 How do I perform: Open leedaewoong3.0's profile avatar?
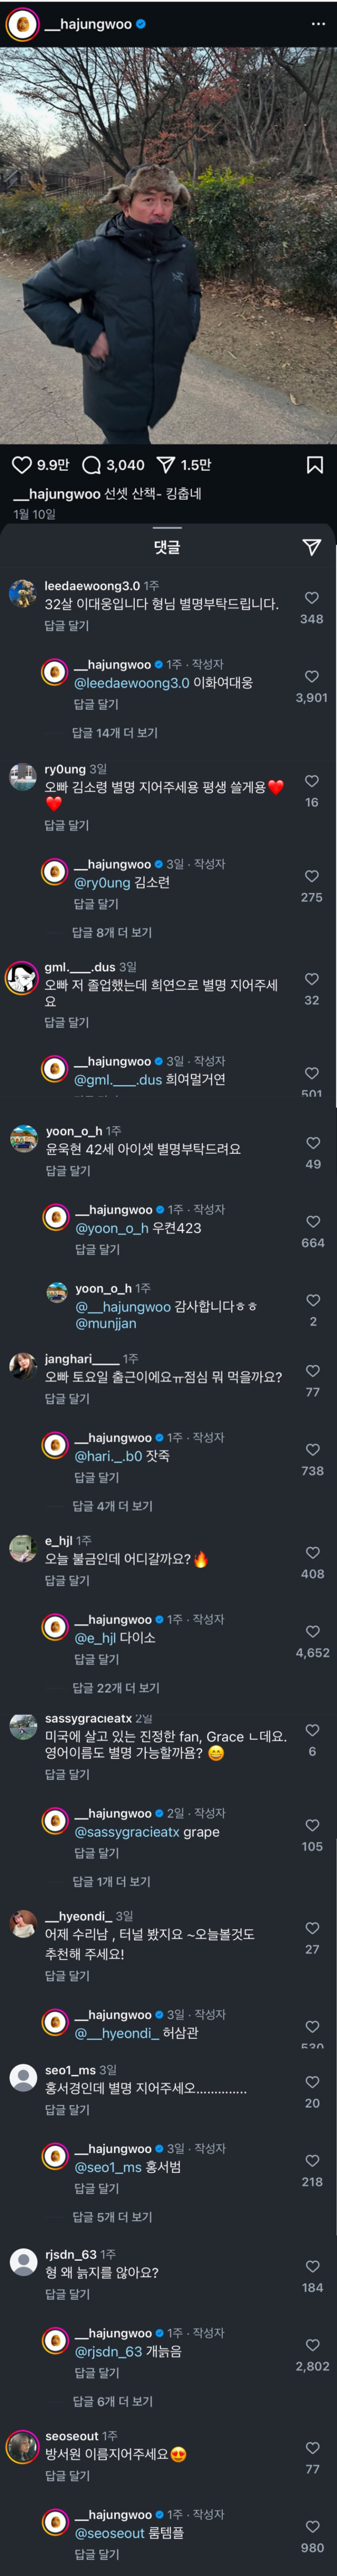(x=22, y=593)
